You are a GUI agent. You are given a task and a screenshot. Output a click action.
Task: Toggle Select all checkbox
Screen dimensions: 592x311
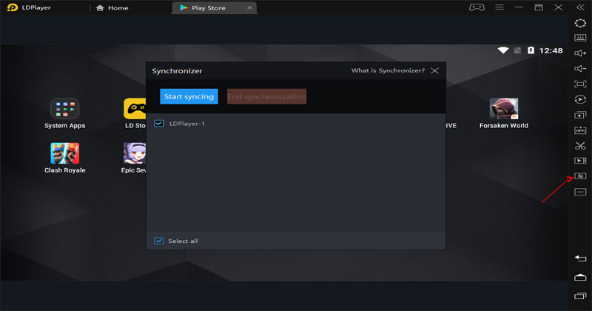159,241
